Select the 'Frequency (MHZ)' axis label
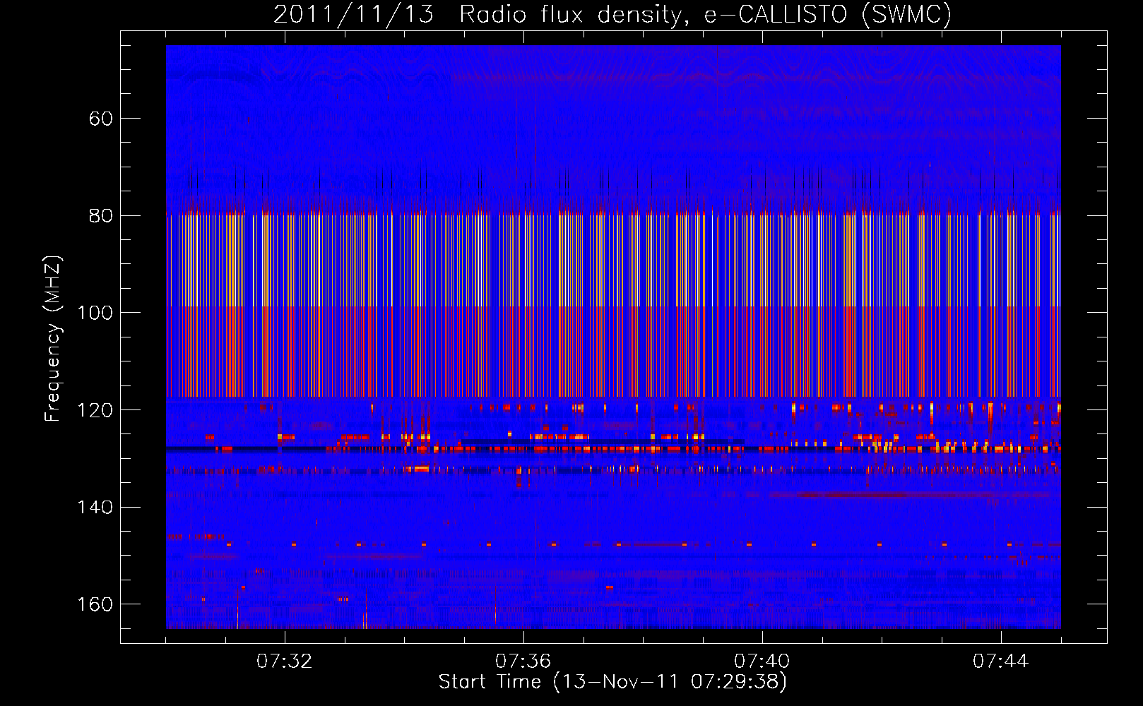The image size is (1143, 706). (x=53, y=339)
